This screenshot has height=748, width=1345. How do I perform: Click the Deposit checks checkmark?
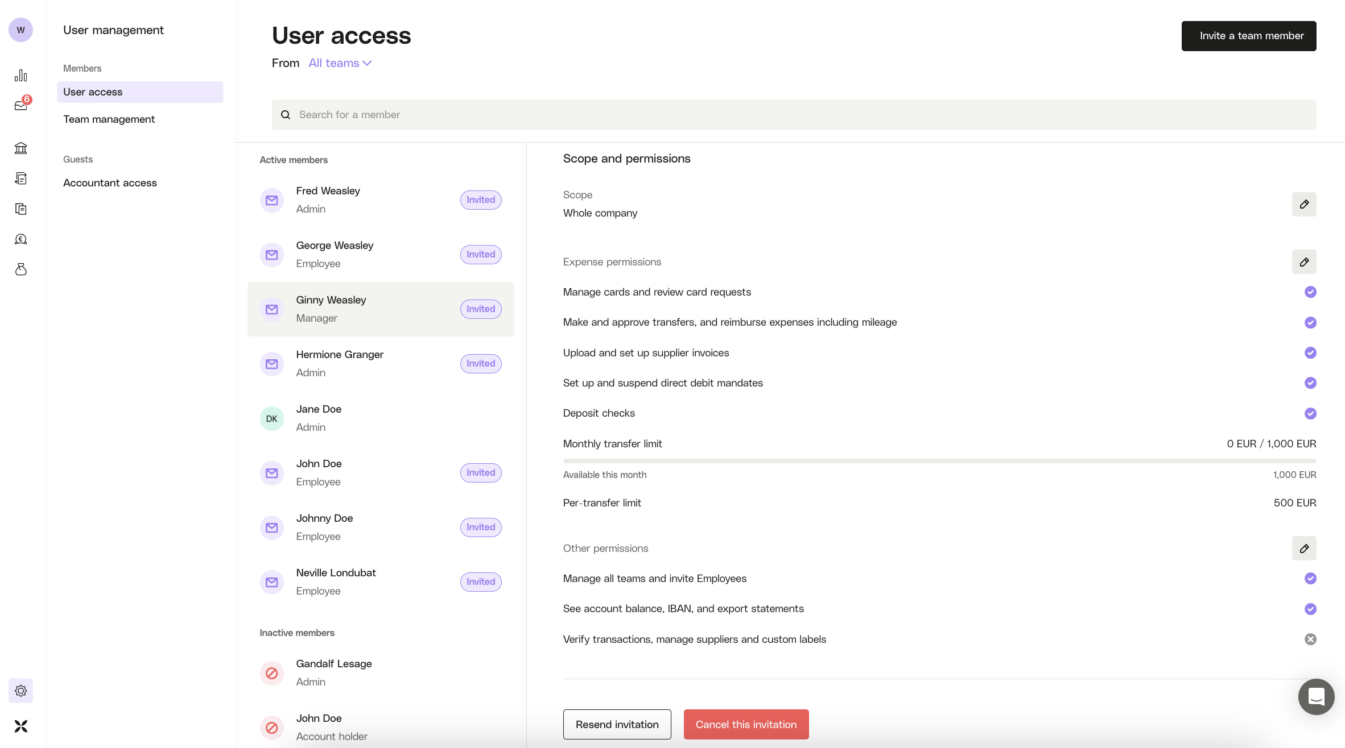point(1310,413)
